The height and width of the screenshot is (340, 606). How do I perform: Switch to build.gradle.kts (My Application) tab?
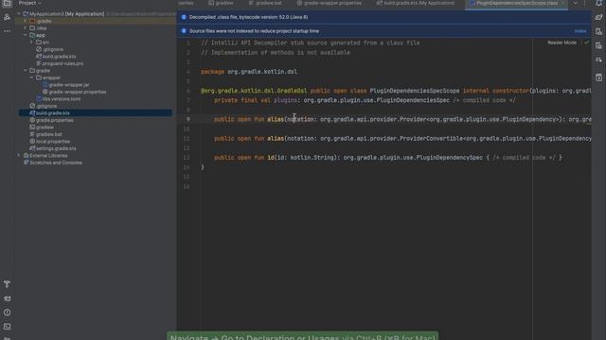pos(416,3)
